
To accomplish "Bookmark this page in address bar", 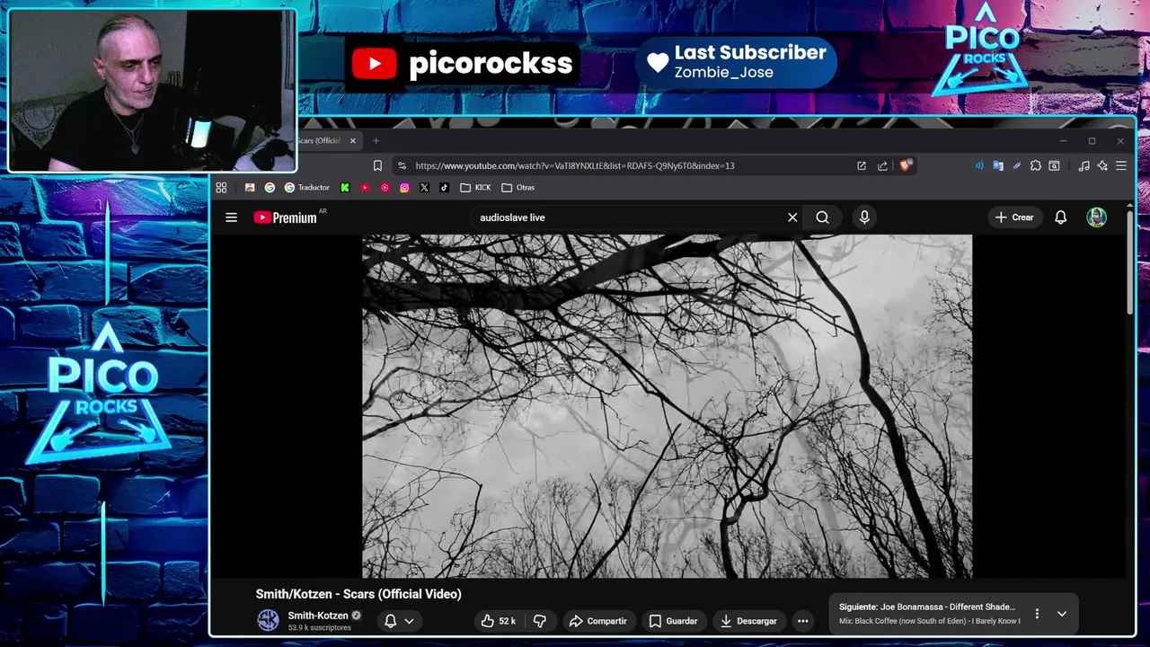I will click(x=377, y=165).
